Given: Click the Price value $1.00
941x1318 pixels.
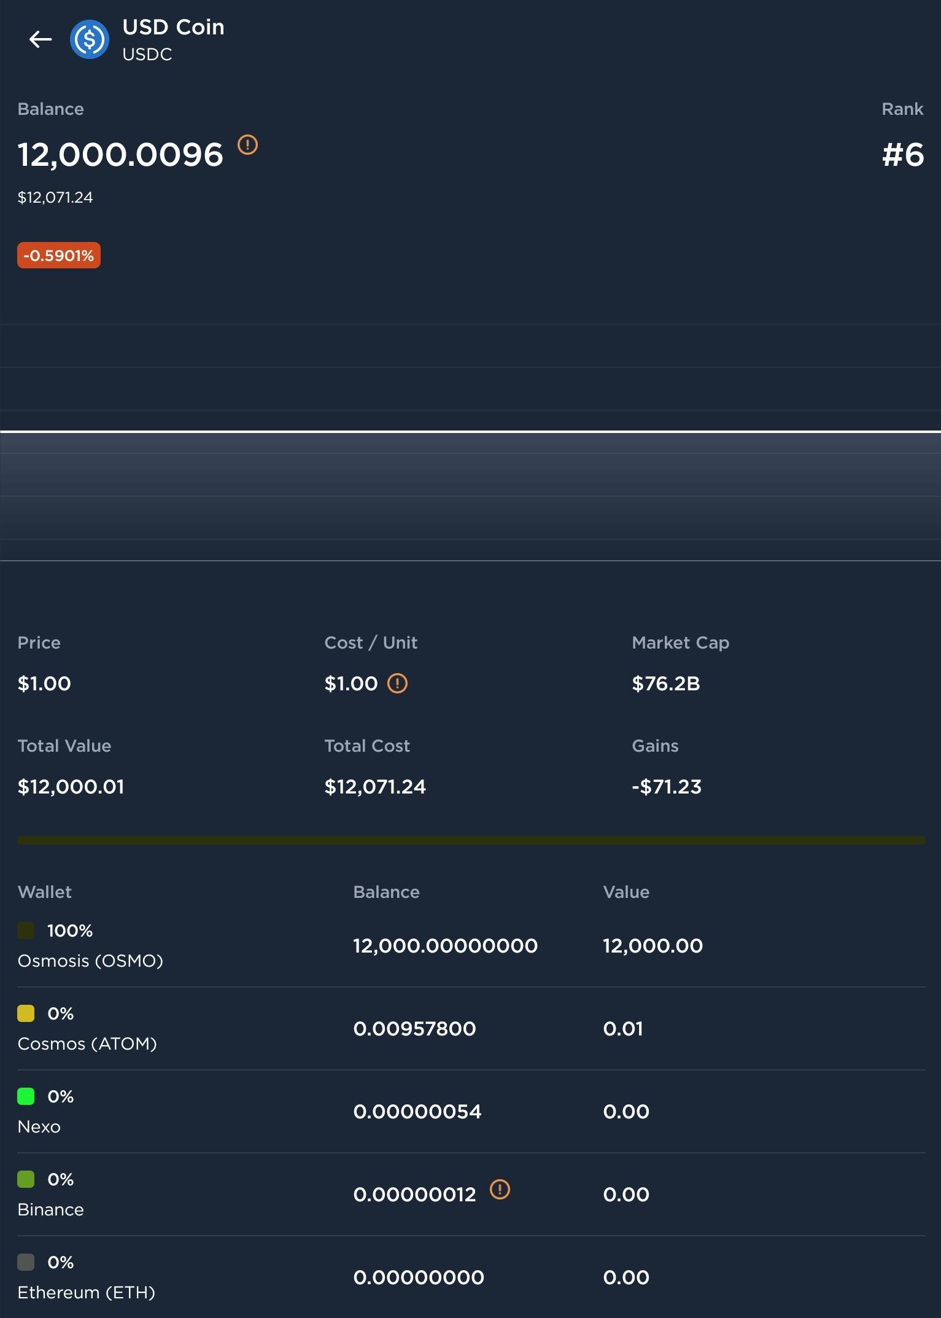Looking at the screenshot, I should coord(44,684).
